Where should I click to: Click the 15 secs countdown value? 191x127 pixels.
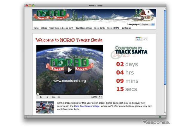click(127, 89)
